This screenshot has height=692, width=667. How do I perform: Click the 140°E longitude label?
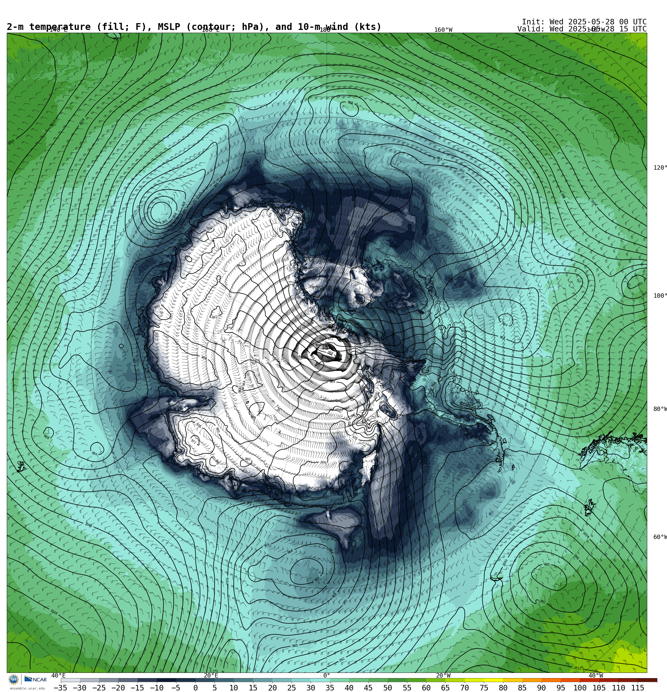[x=58, y=30]
